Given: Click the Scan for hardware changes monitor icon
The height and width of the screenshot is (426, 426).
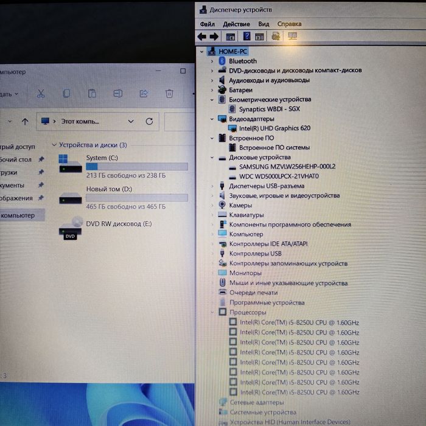Looking at the screenshot, I should [x=292, y=36].
